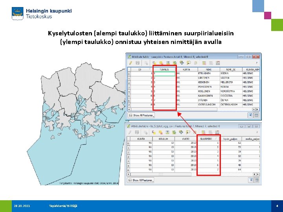The width and height of the screenshot is (283, 212).
Task: Select SÖDRA cell in NIMI_SE column
Action: (231, 73)
